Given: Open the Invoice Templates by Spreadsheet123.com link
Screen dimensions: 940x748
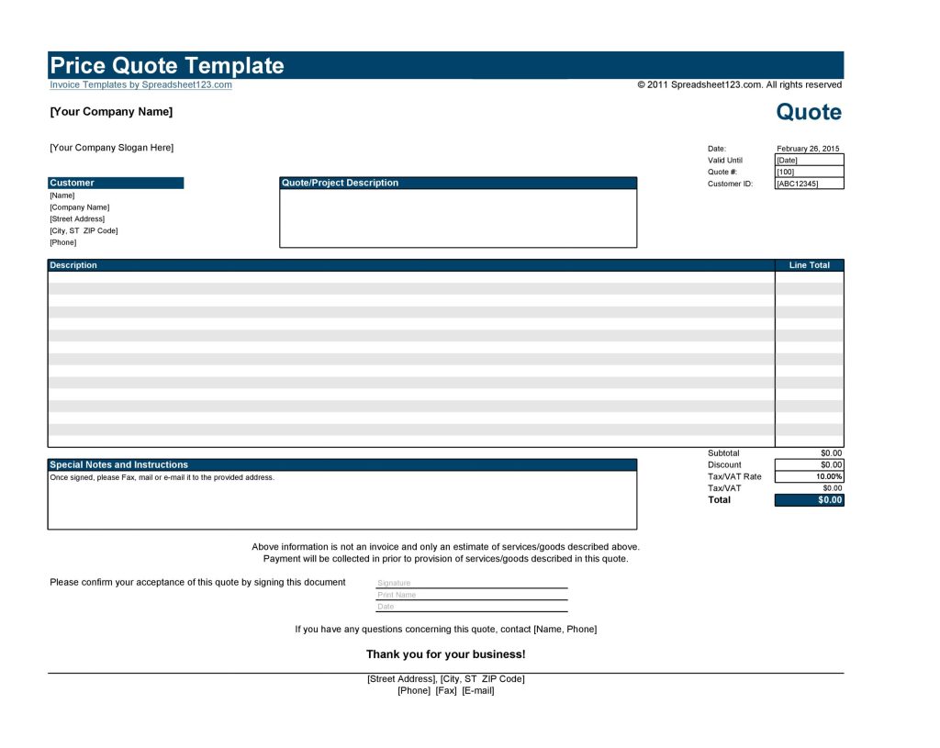Looking at the screenshot, I should 140,84.
